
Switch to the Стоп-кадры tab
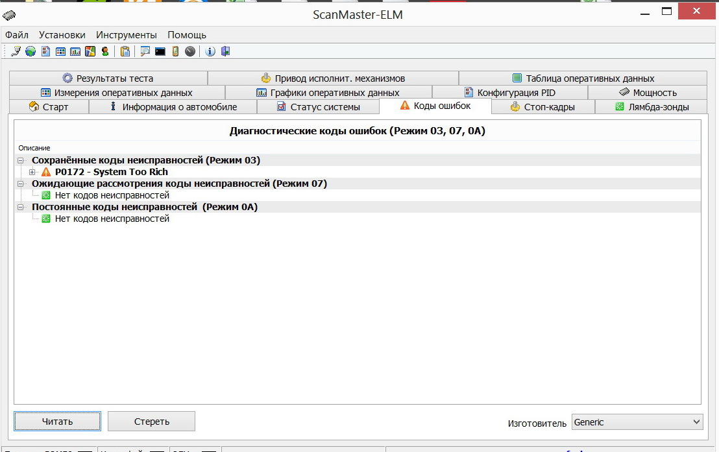[543, 106]
